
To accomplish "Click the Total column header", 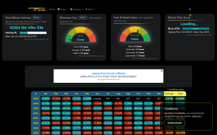I will (180, 94).
